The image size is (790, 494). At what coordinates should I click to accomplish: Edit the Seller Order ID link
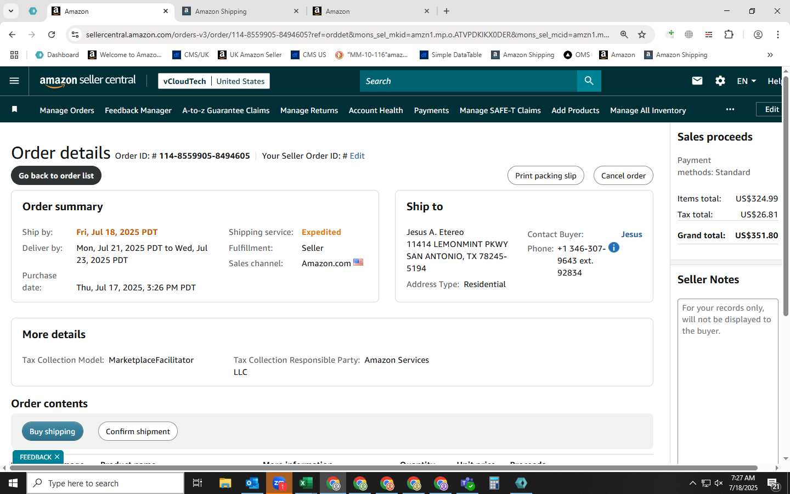point(357,156)
